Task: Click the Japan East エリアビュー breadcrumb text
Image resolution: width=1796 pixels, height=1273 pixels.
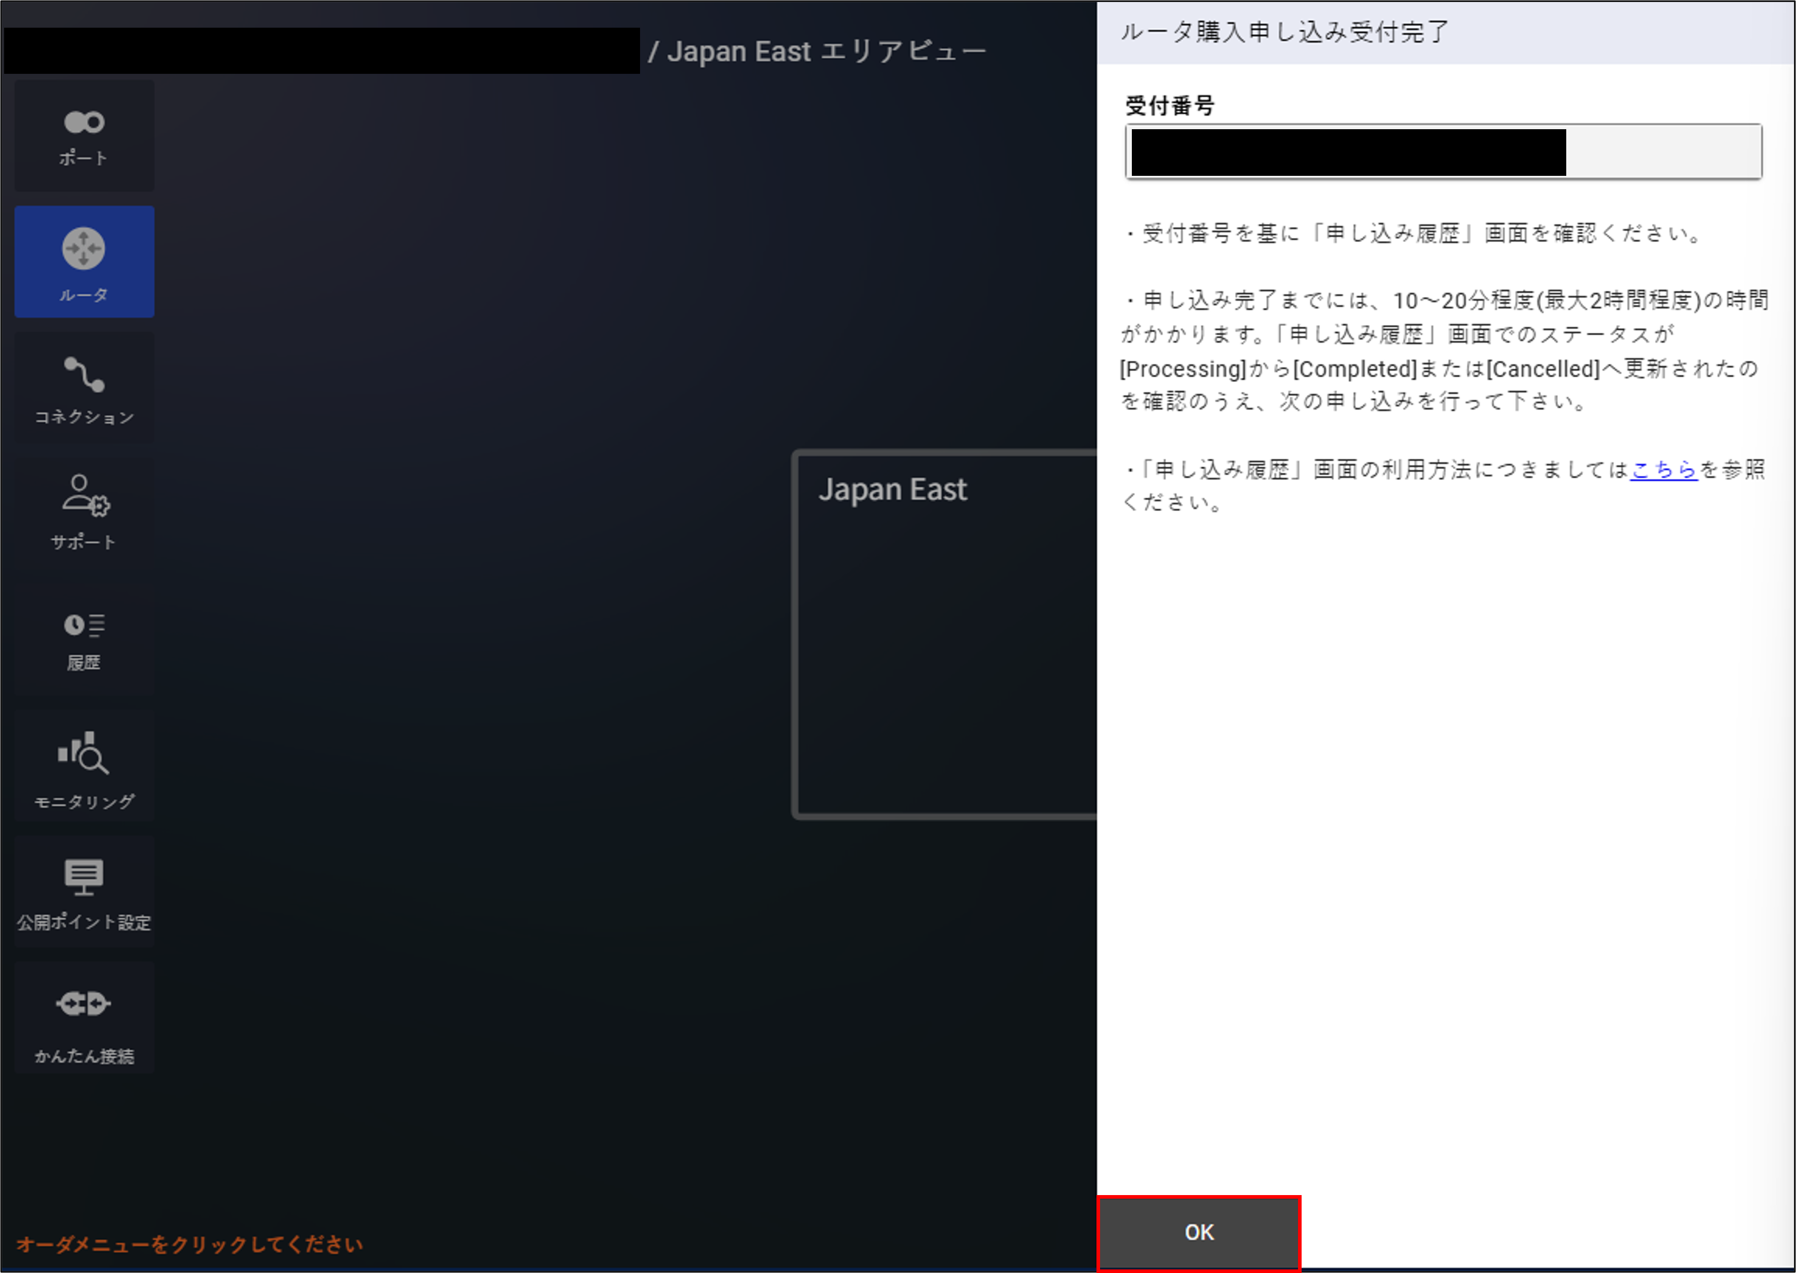Action: click(x=826, y=51)
